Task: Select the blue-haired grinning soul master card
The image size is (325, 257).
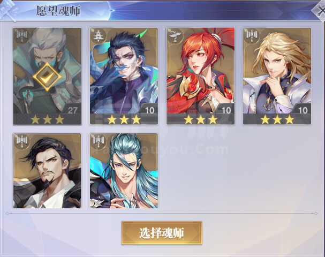Action: pyautogui.click(x=124, y=76)
